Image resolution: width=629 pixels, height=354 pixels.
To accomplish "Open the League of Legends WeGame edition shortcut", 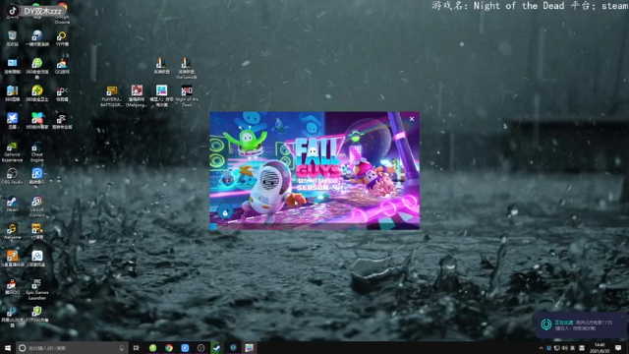I will click(x=187, y=68).
